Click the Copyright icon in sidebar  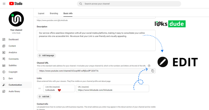point(4,72)
